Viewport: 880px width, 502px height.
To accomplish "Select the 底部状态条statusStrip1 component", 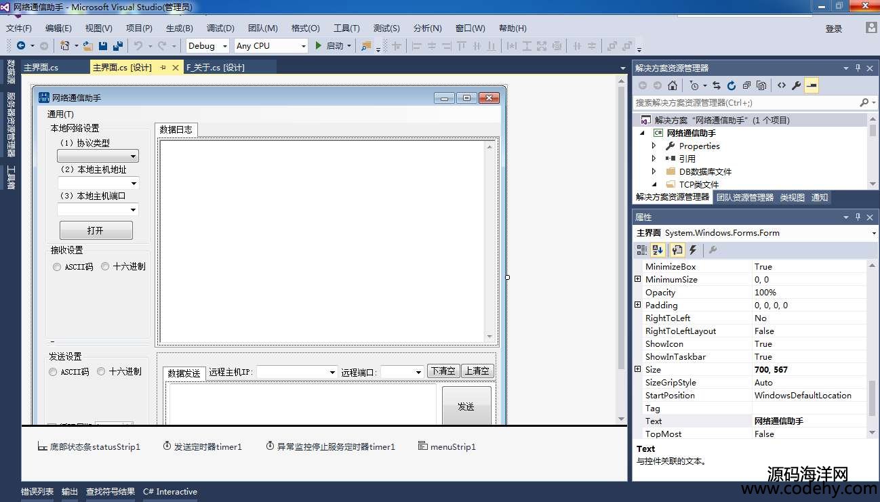I will tap(89, 446).
